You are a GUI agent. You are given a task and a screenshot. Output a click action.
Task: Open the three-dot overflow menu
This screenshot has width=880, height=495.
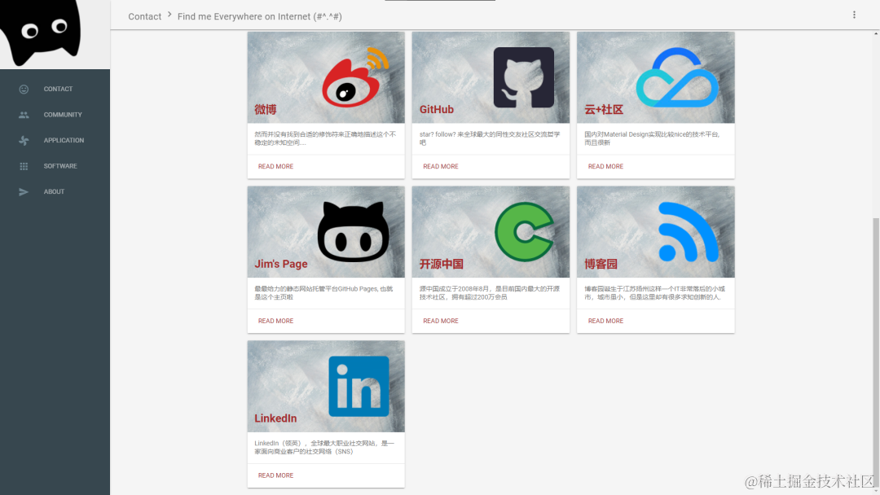coord(854,15)
